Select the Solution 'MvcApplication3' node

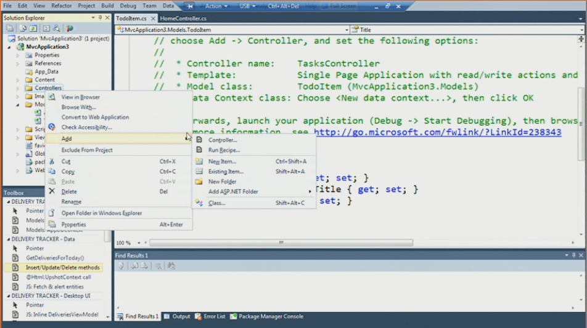click(x=64, y=39)
